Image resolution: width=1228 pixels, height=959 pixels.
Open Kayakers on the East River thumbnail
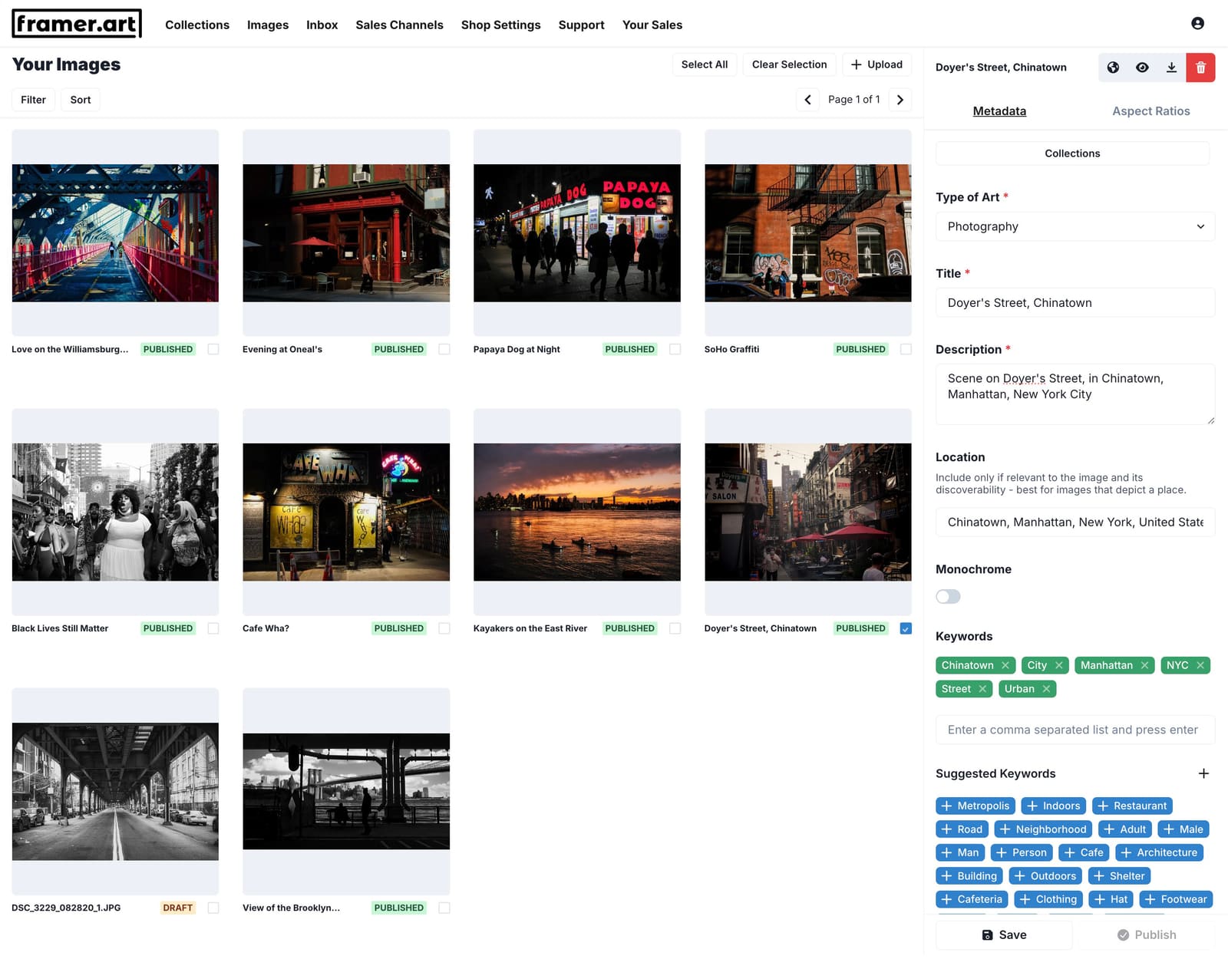pos(577,512)
